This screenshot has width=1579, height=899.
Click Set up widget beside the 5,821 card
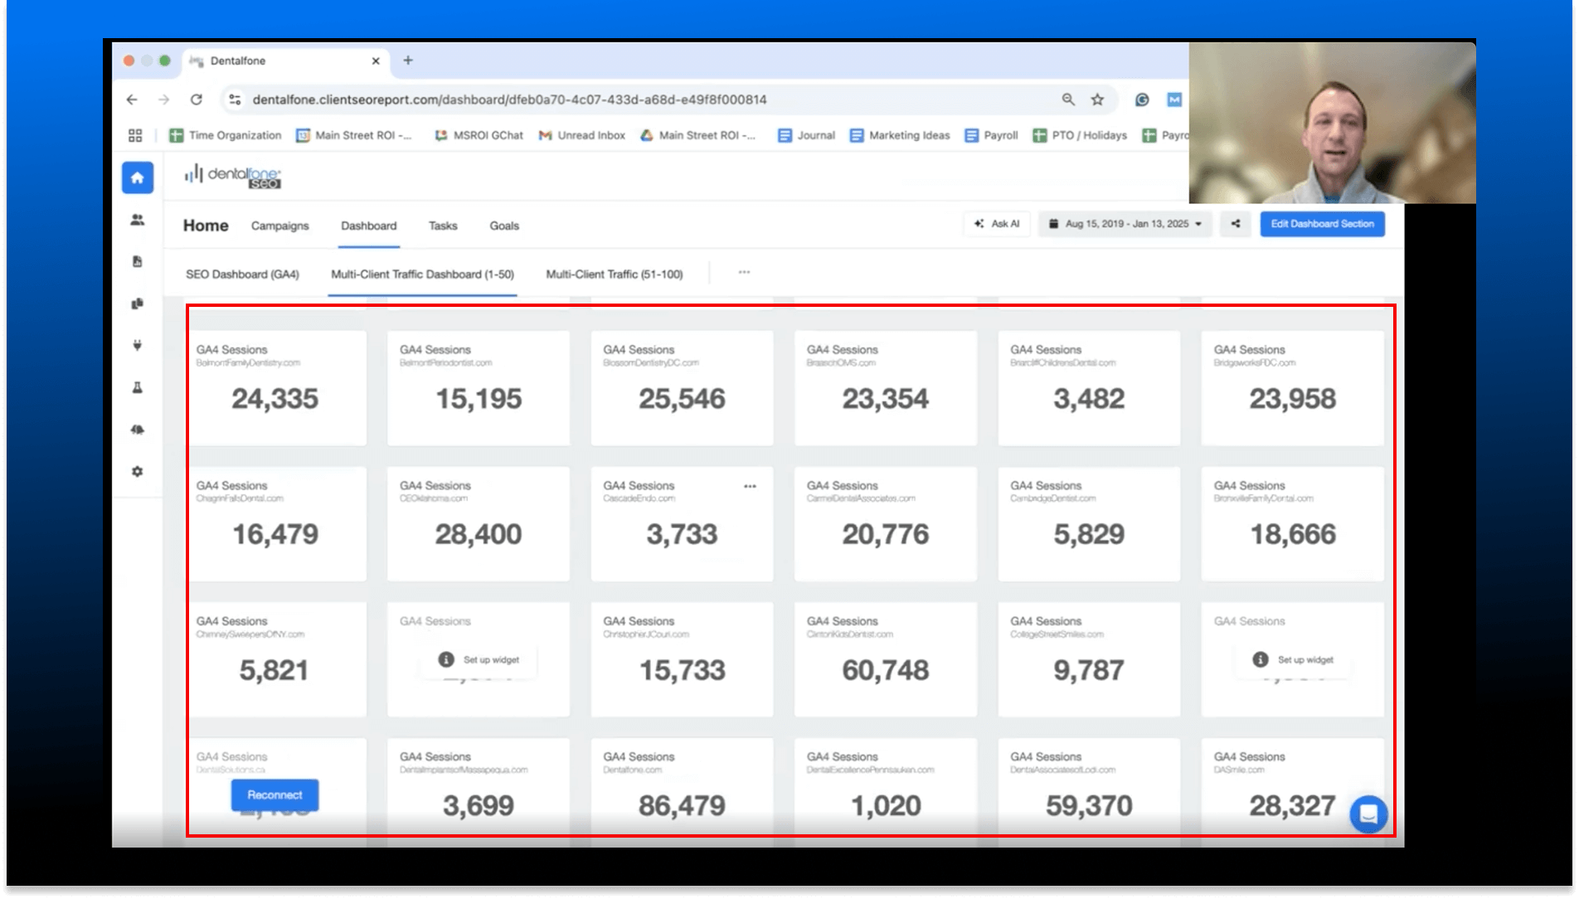(479, 660)
